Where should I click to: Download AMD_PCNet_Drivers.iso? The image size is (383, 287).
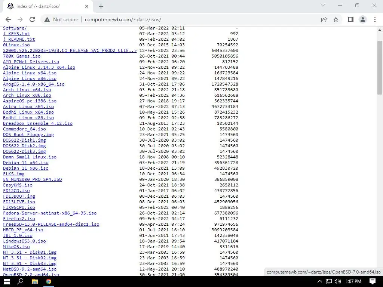31,62
